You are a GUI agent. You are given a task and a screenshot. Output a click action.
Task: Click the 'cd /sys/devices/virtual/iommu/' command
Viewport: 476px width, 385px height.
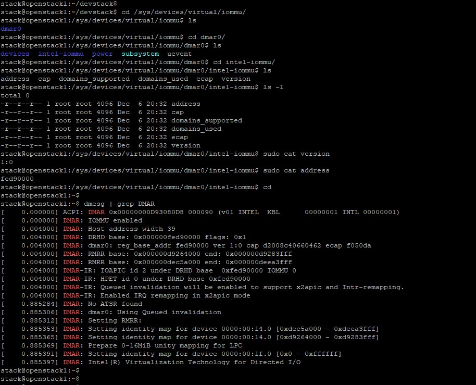[x=184, y=12]
